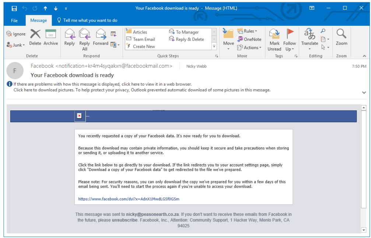Choose the To Manager quick step
Image resolution: width=371 pixels, height=238 pixels.
point(184,32)
